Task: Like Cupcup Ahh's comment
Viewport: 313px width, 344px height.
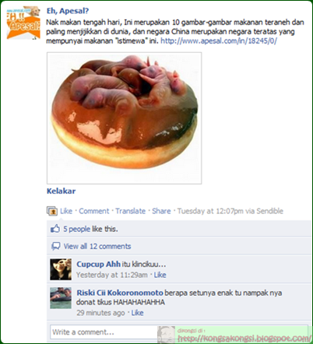Action: pyautogui.click(x=160, y=275)
